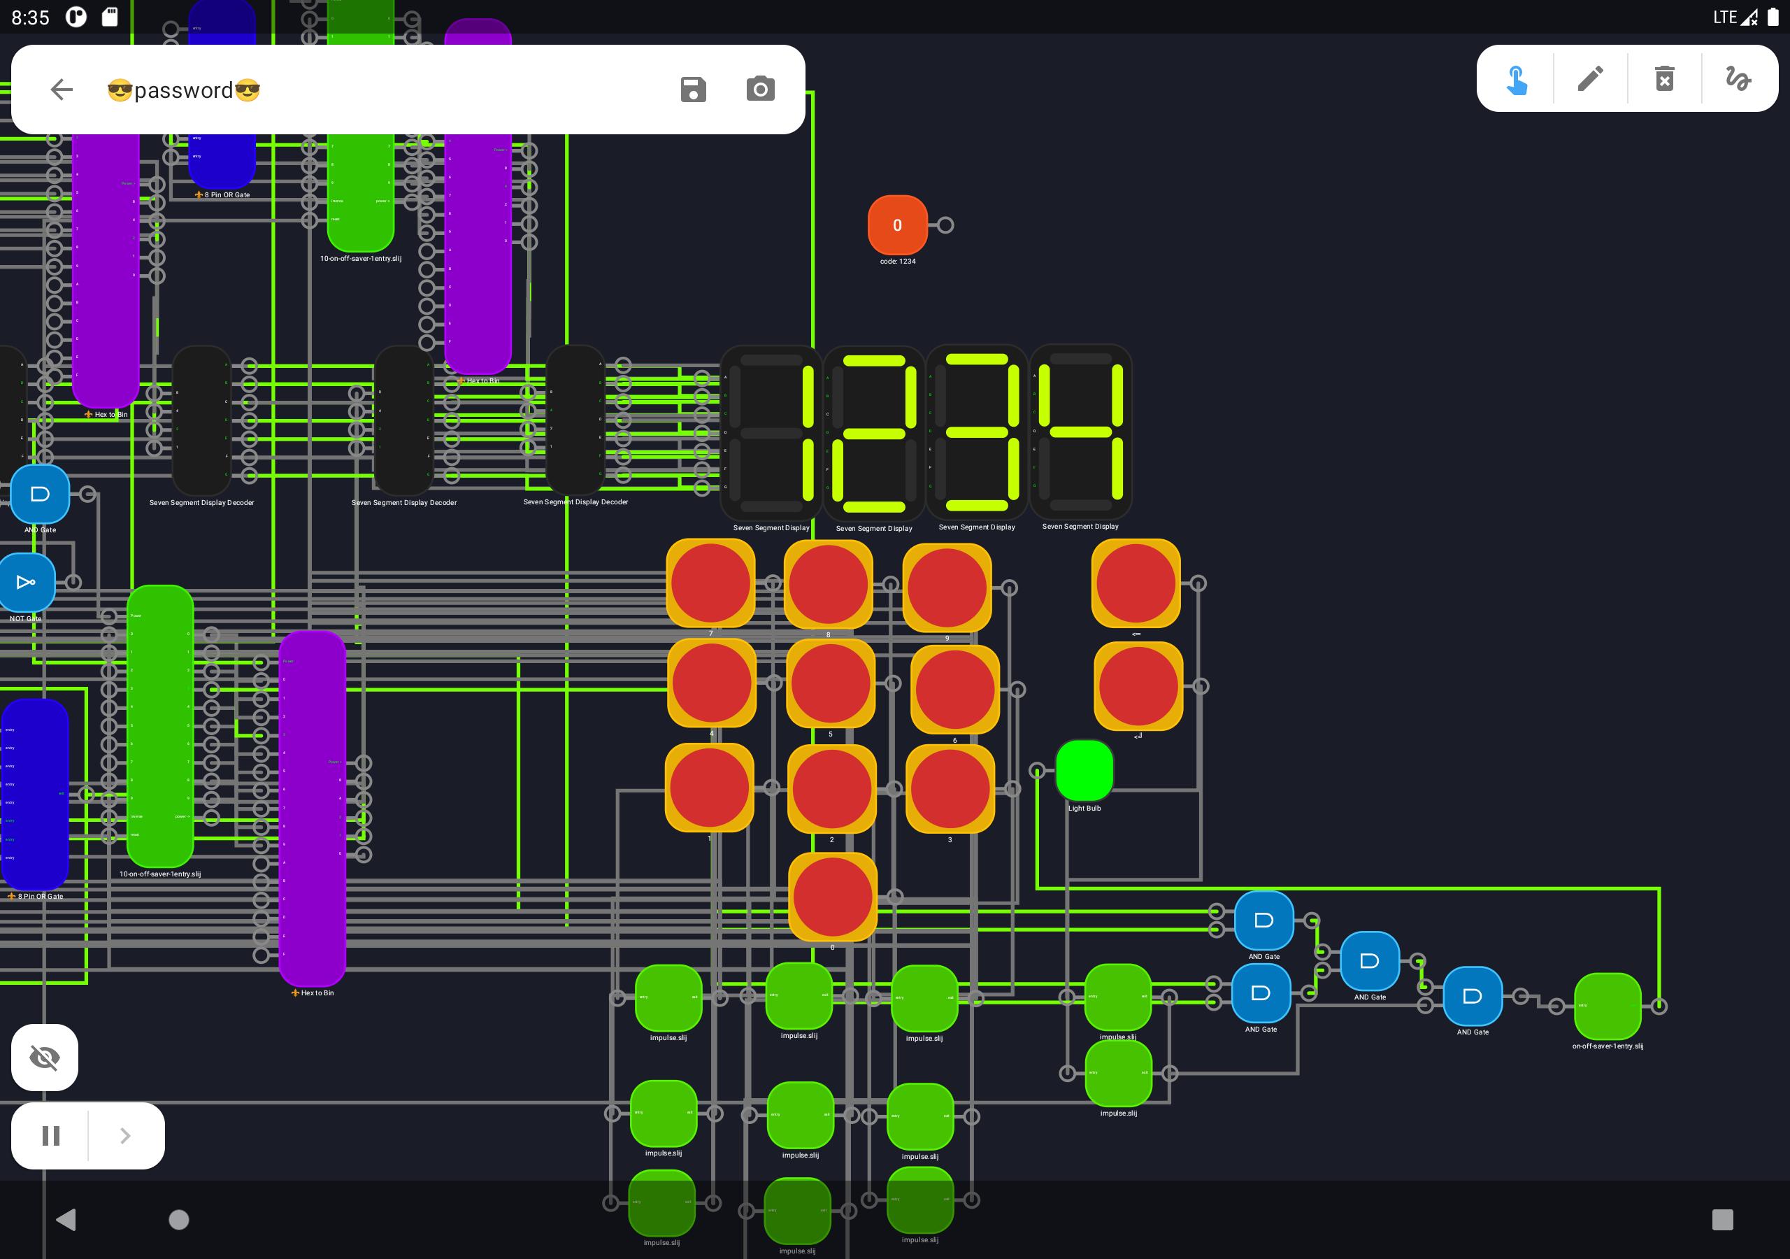Viewport: 1790px width, 1259px height.
Task: Activate the delete trash tool
Action: point(1664,79)
